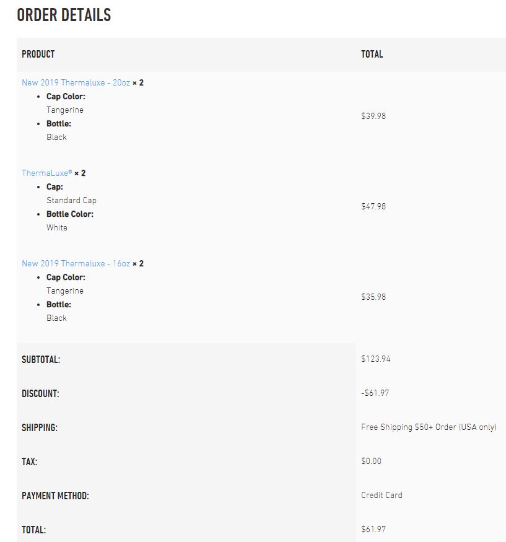Image resolution: width=506 pixels, height=542 pixels.
Task: Click the DISCOUNT label
Action: coord(40,393)
